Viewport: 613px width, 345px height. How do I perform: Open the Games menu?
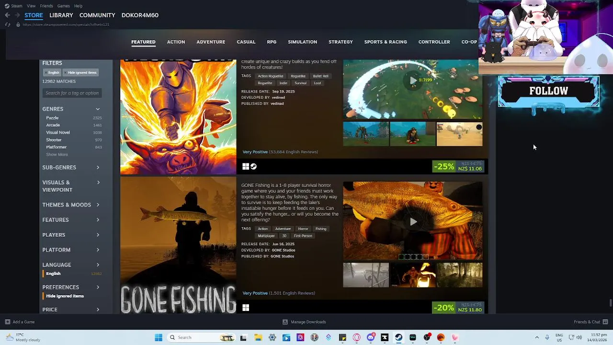coord(63,6)
